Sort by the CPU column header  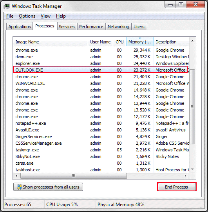(119, 42)
